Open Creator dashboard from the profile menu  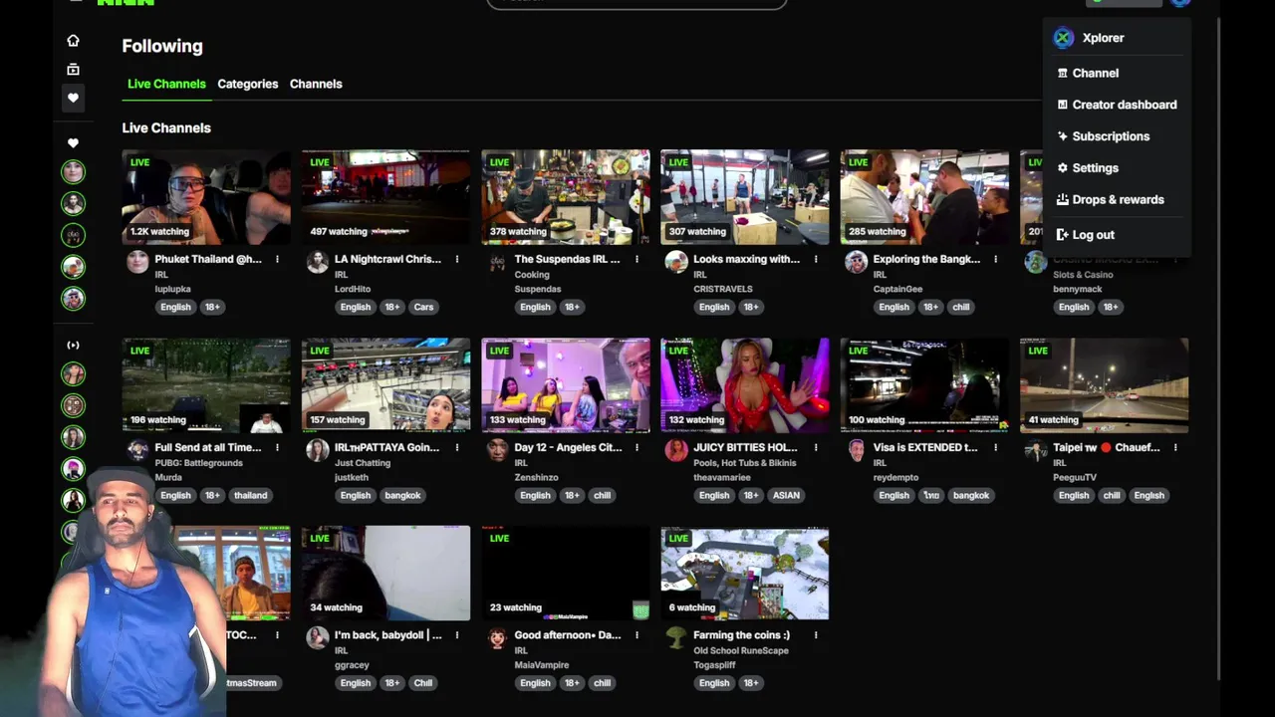pyautogui.click(x=1116, y=105)
